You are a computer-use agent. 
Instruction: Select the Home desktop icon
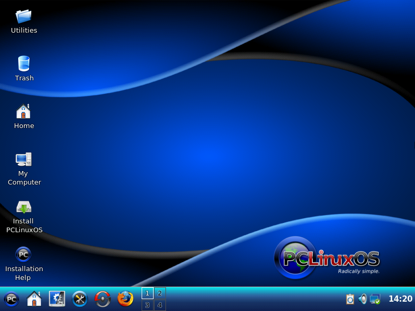(24, 111)
